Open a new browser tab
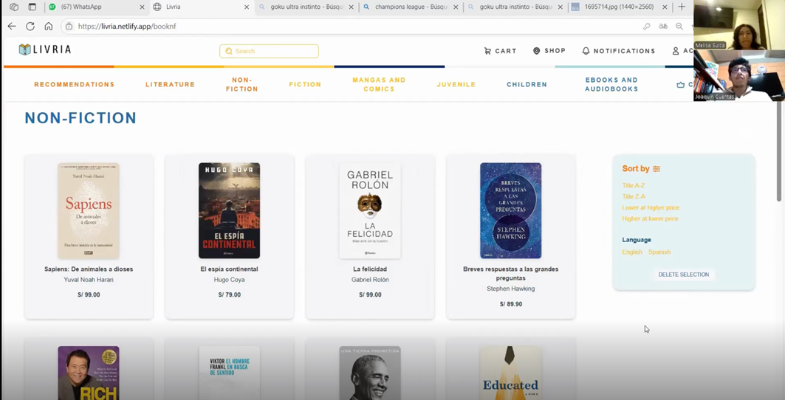 tap(682, 7)
